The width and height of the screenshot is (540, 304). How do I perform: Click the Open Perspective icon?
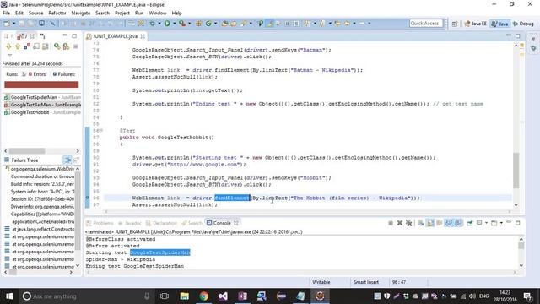click(455, 24)
